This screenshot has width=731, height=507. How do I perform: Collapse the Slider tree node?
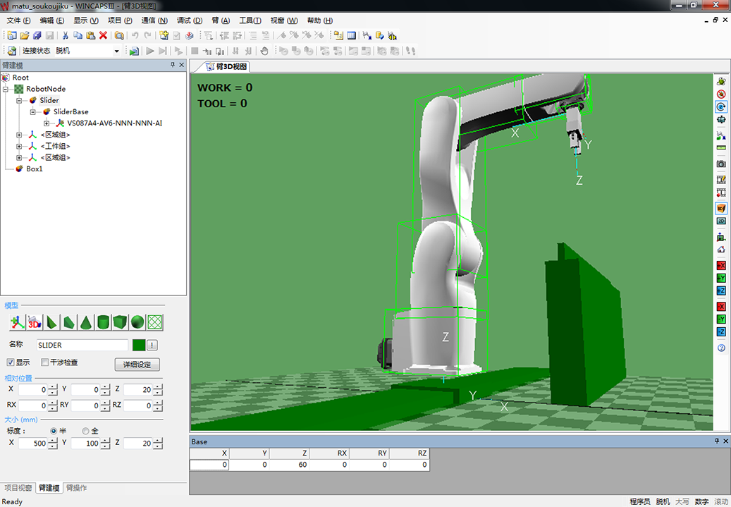point(19,100)
